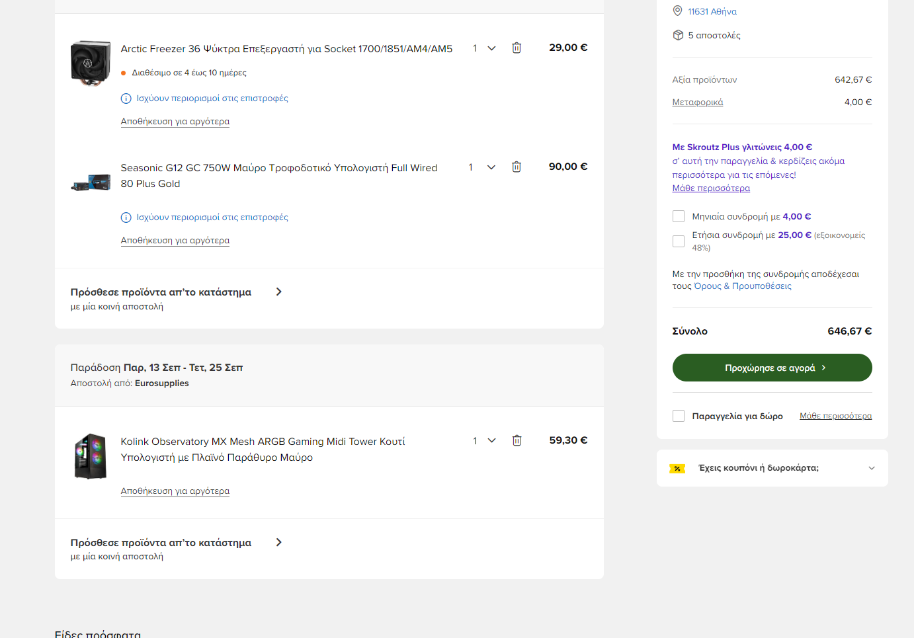Save Arctic Freezer 36 for later
This screenshot has height=638, width=914.
pos(175,122)
